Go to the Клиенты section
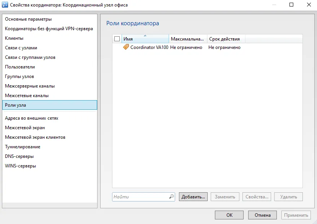317x224 pixels. 50,38
